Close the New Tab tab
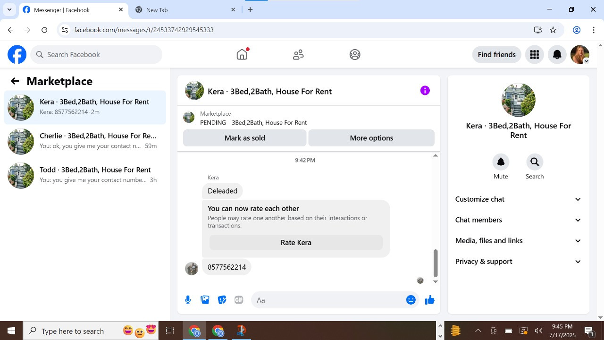Image resolution: width=604 pixels, height=340 pixels. [233, 9]
